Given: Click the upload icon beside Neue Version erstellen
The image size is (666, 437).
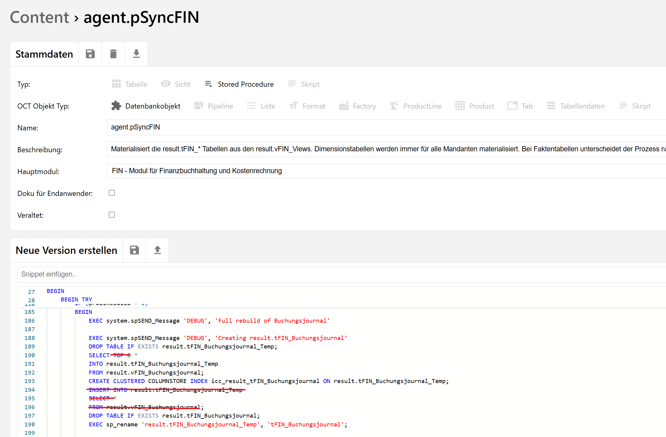Looking at the screenshot, I should 157,250.
